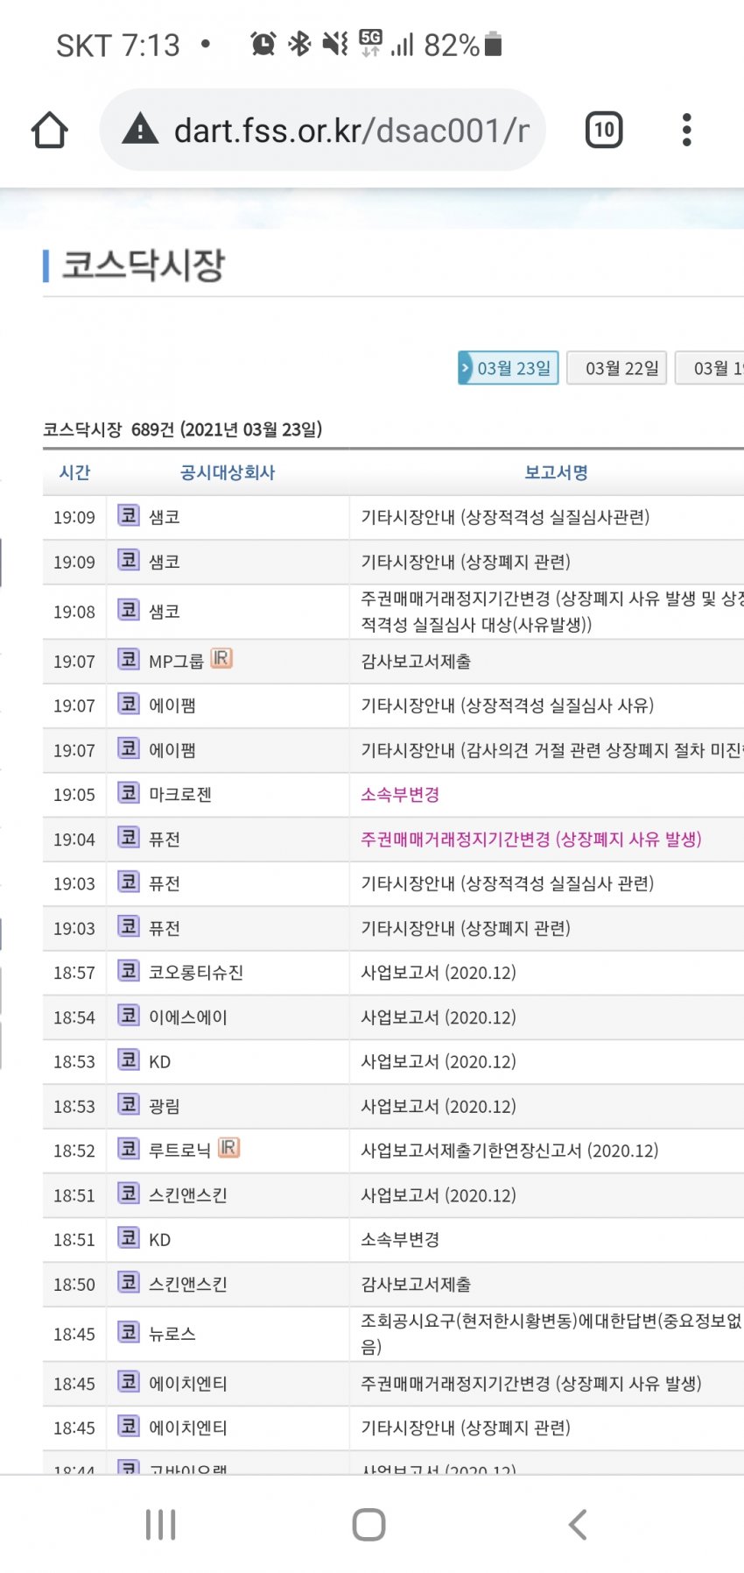Open KD 소속부변경 report

coord(400,1240)
